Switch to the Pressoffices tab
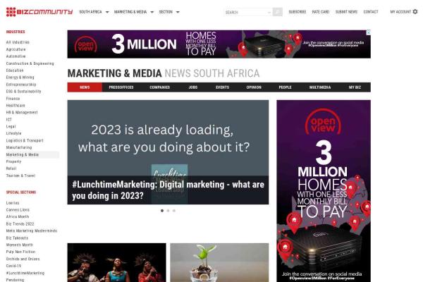 (x=121, y=87)
